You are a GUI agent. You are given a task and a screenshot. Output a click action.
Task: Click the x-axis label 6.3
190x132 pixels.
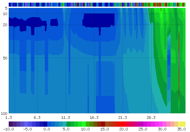(x=37, y=117)
